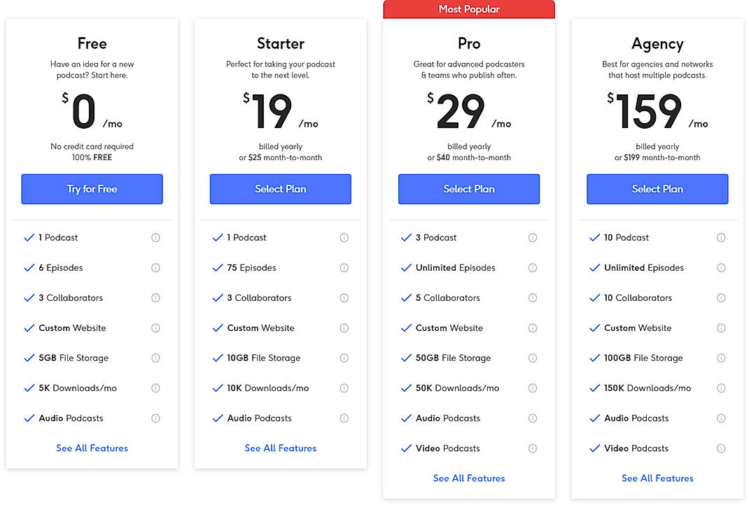Screen dimensions: 749x505
Task: Click the info icon beside Agency's 100GB File Storage
Action: coord(721,357)
